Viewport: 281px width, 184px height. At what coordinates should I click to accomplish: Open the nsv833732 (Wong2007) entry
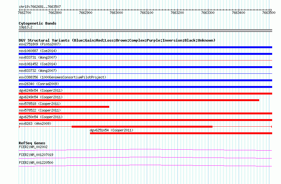38,71
